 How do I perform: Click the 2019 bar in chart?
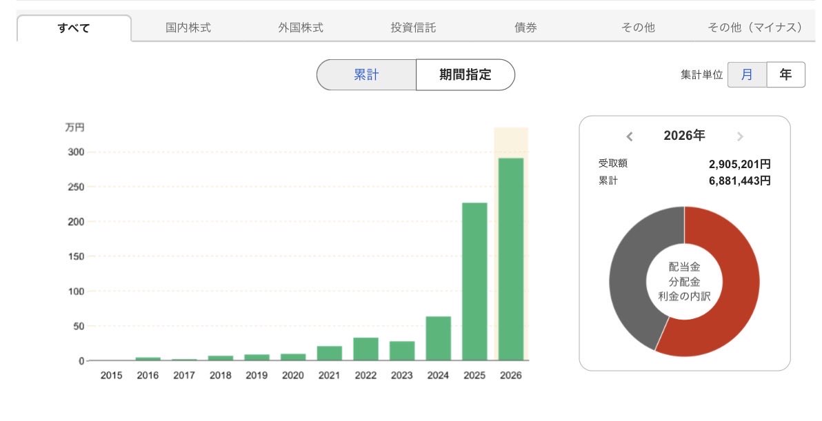click(x=257, y=358)
